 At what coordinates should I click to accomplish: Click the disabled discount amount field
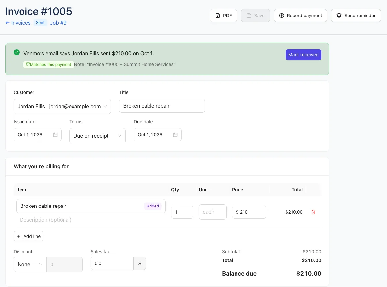point(64,264)
